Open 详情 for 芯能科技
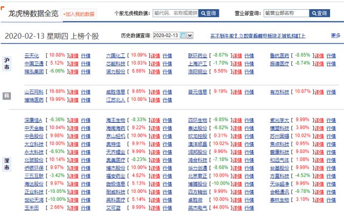Screen dimensions: 344x216 click(x=155, y=64)
